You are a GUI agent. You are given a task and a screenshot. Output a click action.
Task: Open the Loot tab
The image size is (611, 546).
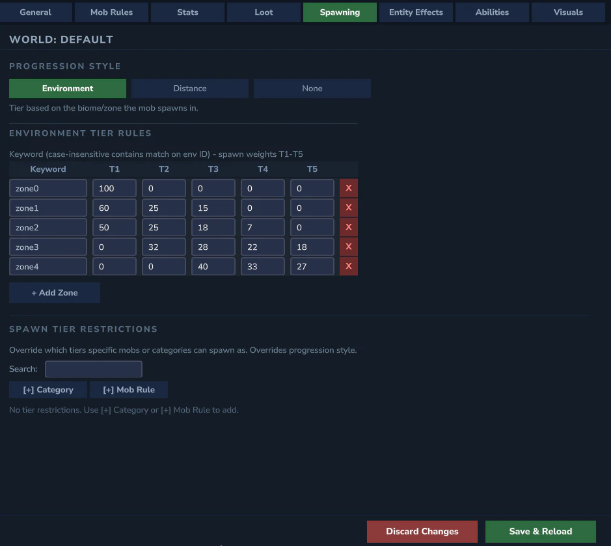tap(264, 12)
